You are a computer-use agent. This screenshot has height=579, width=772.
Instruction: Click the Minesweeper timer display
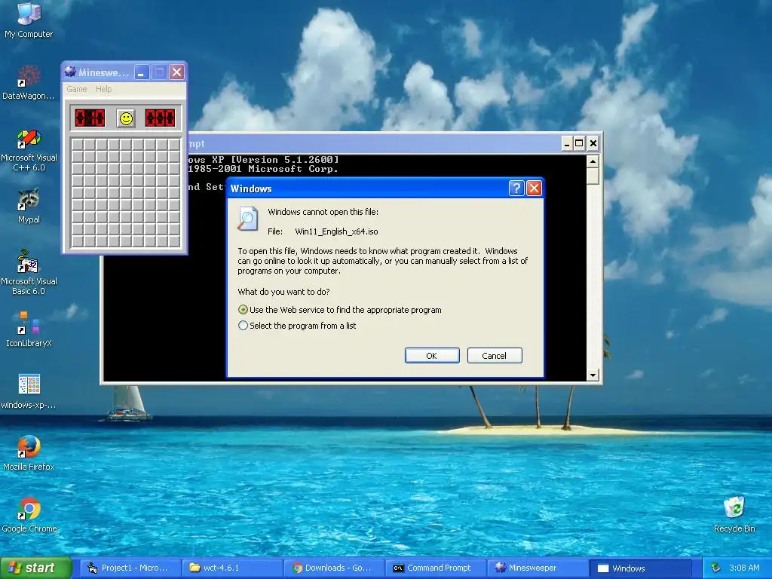pyautogui.click(x=160, y=118)
